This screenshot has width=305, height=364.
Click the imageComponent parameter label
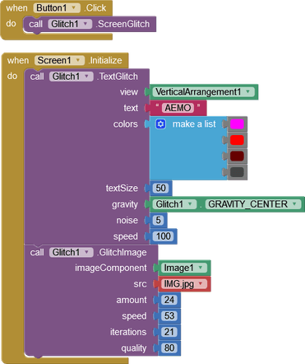[x=111, y=268]
